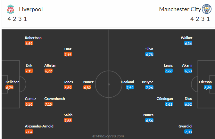Click Díaz's 7,15 rating badge
Image resolution: width=215 pixels, height=139 pixels.
click(x=68, y=54)
